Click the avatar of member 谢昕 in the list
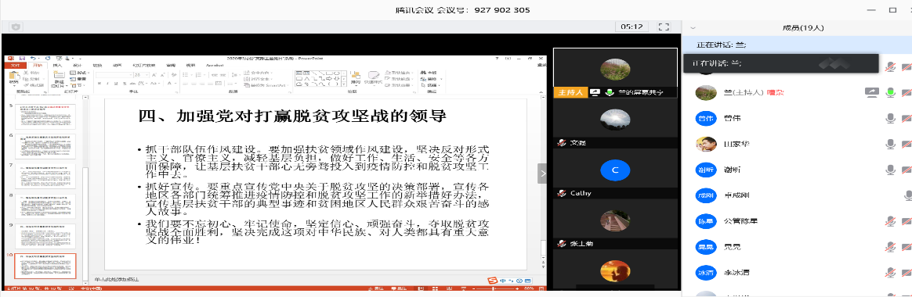912x297 pixels. 705,170
